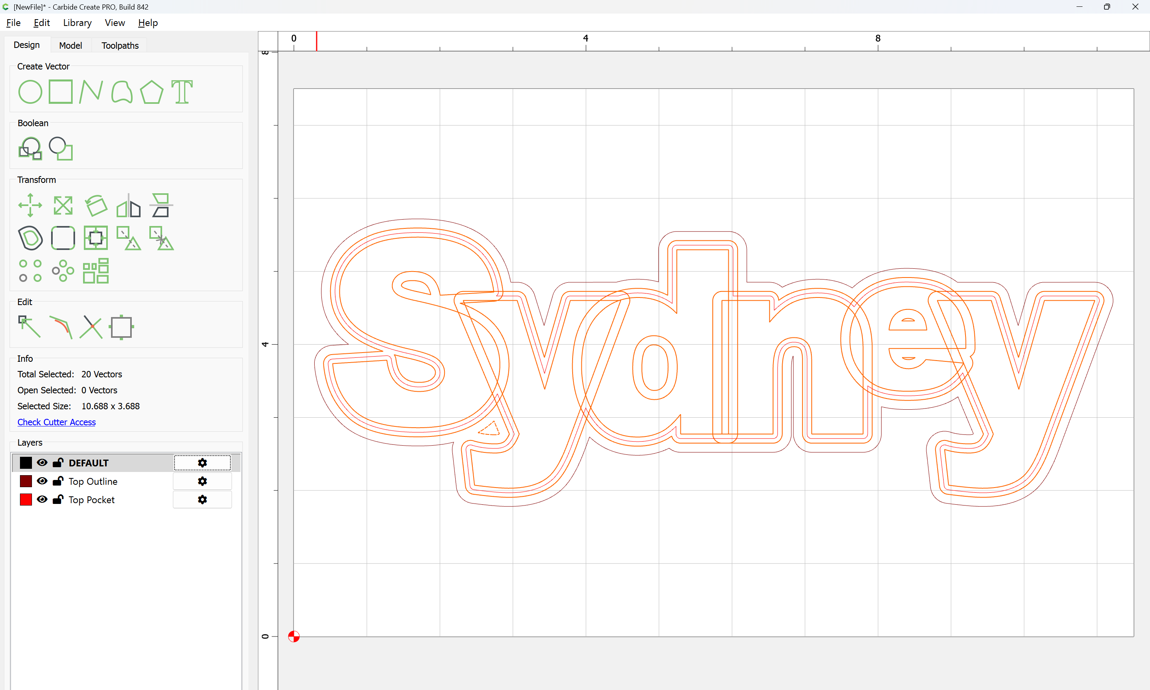Lock the Top Pocket layer
This screenshot has width=1150, height=690.
pyautogui.click(x=58, y=500)
